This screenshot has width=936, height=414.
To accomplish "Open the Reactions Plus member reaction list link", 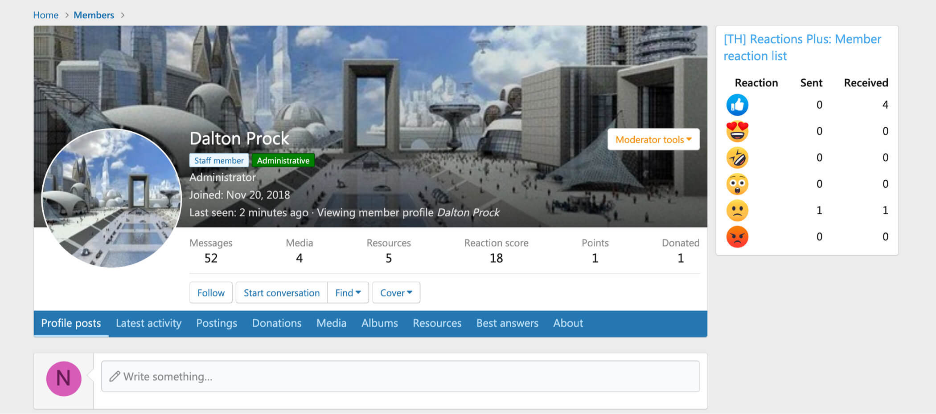I will pyautogui.click(x=802, y=47).
